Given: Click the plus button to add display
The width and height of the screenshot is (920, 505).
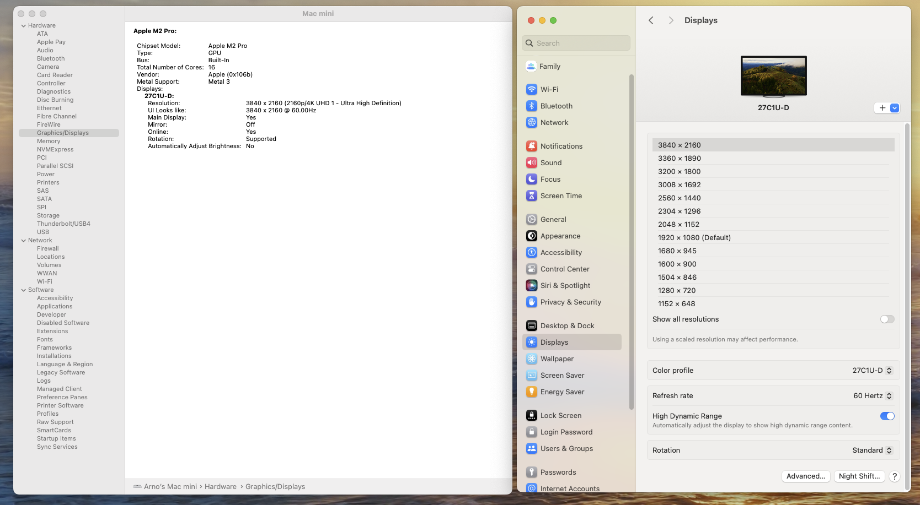Looking at the screenshot, I should pos(882,108).
